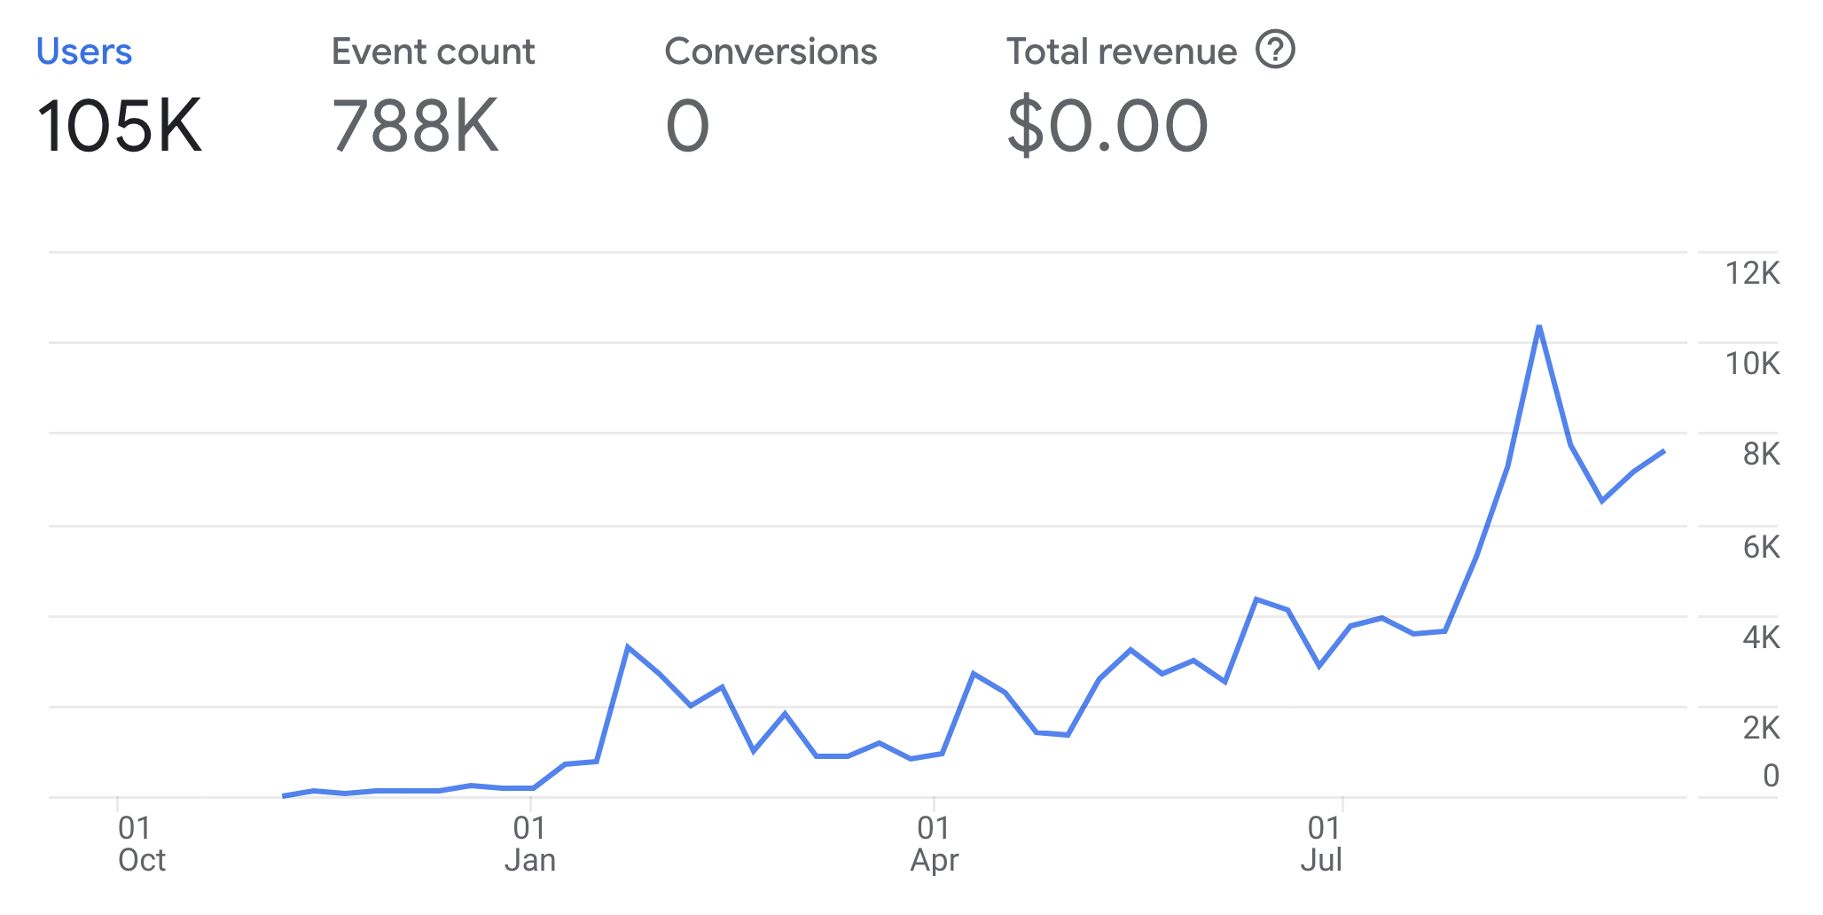Click the 12K y-axis label
The height and width of the screenshot is (915, 1823).
(x=1751, y=273)
